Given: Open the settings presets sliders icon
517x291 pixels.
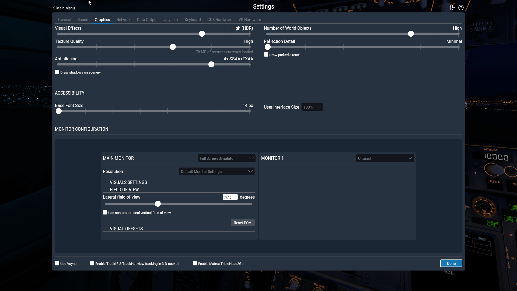Looking at the screenshot, I should coord(452,8).
